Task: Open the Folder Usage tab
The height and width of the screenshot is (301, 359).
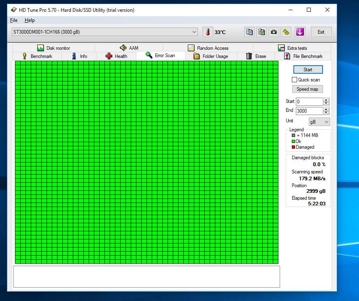Action: [210, 56]
